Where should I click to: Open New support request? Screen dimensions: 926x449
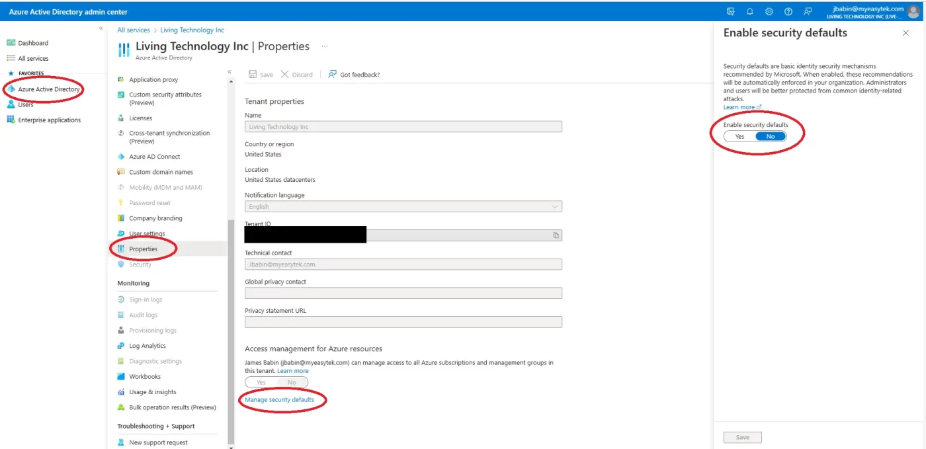click(159, 442)
